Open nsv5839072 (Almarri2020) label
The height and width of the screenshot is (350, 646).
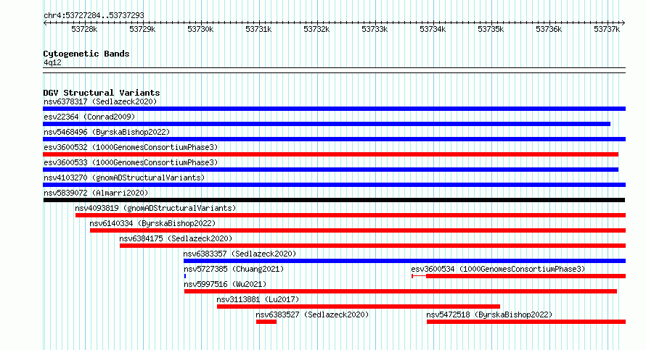pos(96,193)
